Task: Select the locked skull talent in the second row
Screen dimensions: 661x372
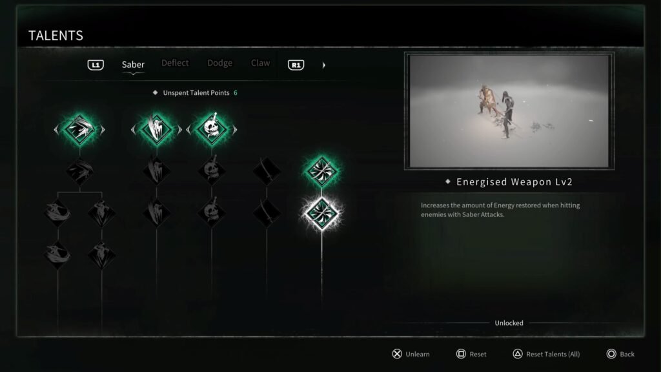Action: click(212, 170)
